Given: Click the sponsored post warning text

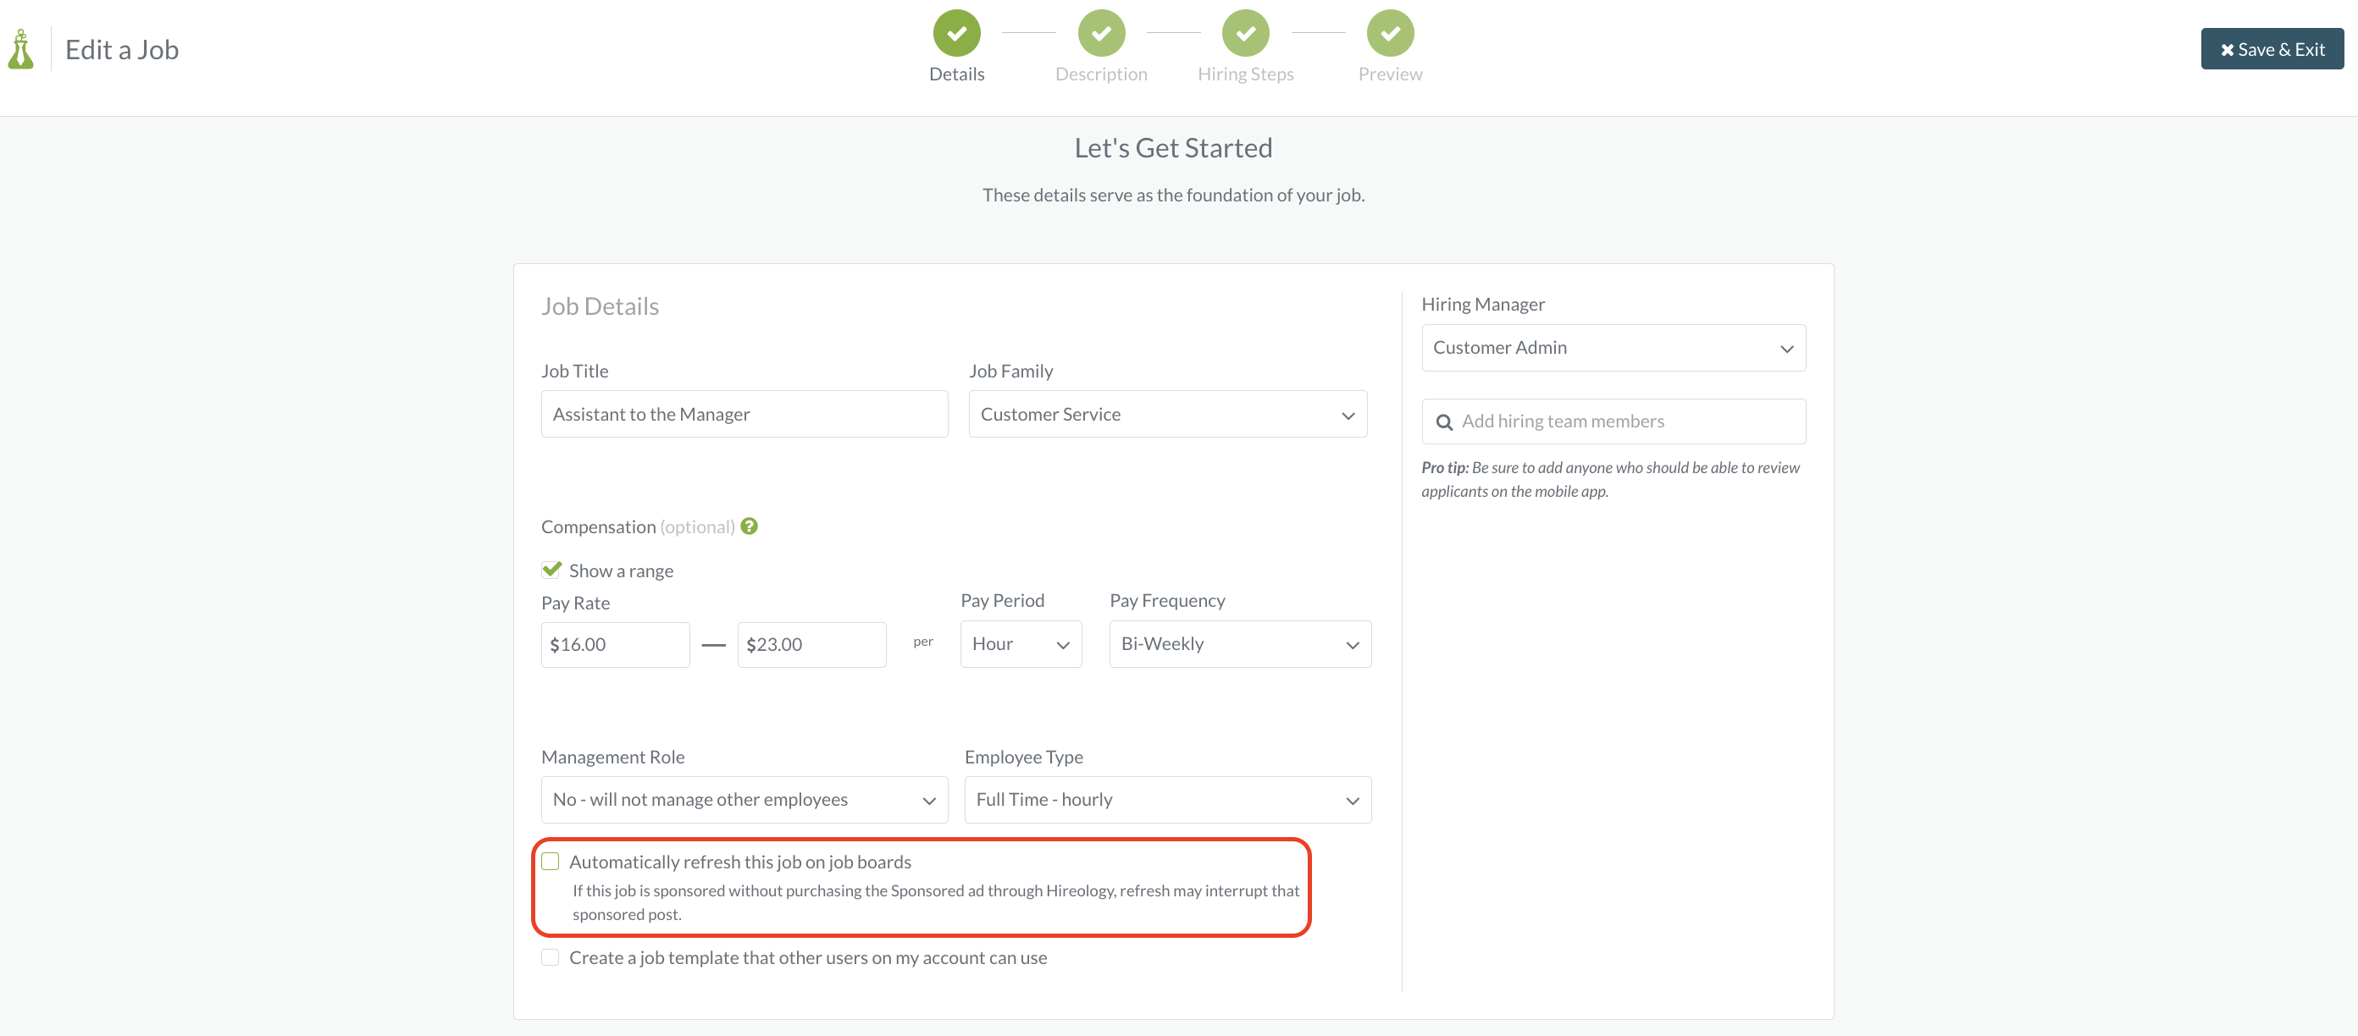Looking at the screenshot, I should [936, 901].
